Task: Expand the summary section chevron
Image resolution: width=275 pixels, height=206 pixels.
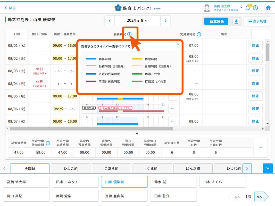Action: [x=137, y=133]
